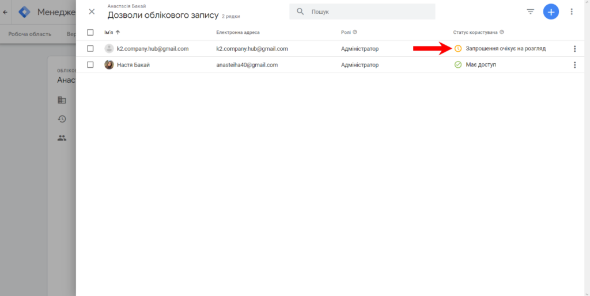Click inside the Пошук search field
Viewport: 590px width, 296px height.
[x=369, y=11]
